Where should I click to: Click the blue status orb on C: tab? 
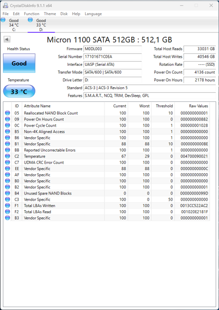3,20
